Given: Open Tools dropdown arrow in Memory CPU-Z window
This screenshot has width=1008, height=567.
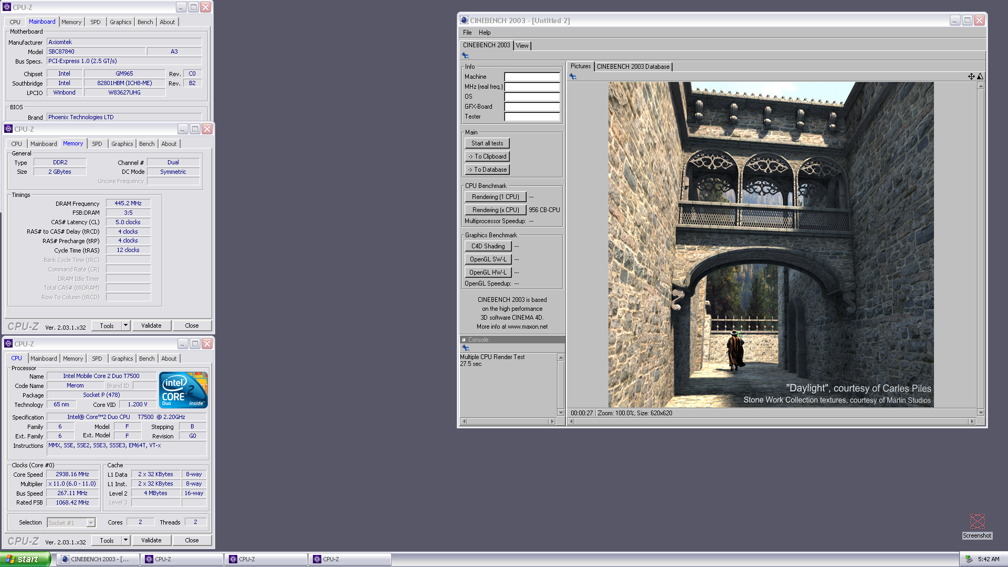Looking at the screenshot, I should coord(125,325).
